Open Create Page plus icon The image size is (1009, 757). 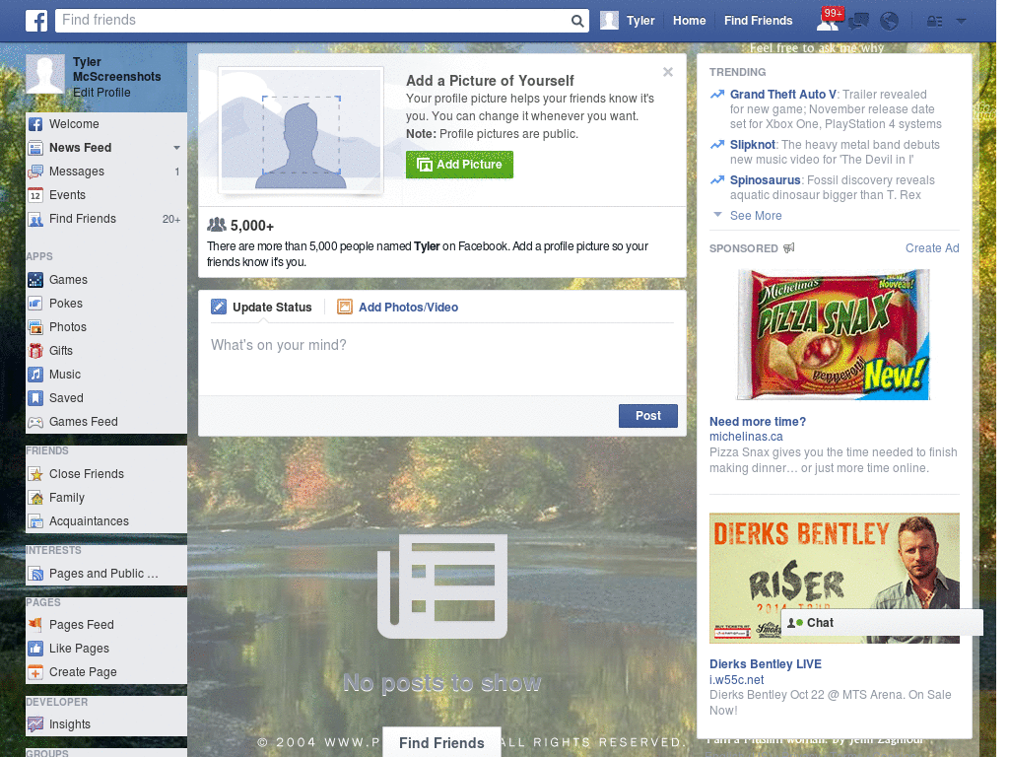[36, 672]
